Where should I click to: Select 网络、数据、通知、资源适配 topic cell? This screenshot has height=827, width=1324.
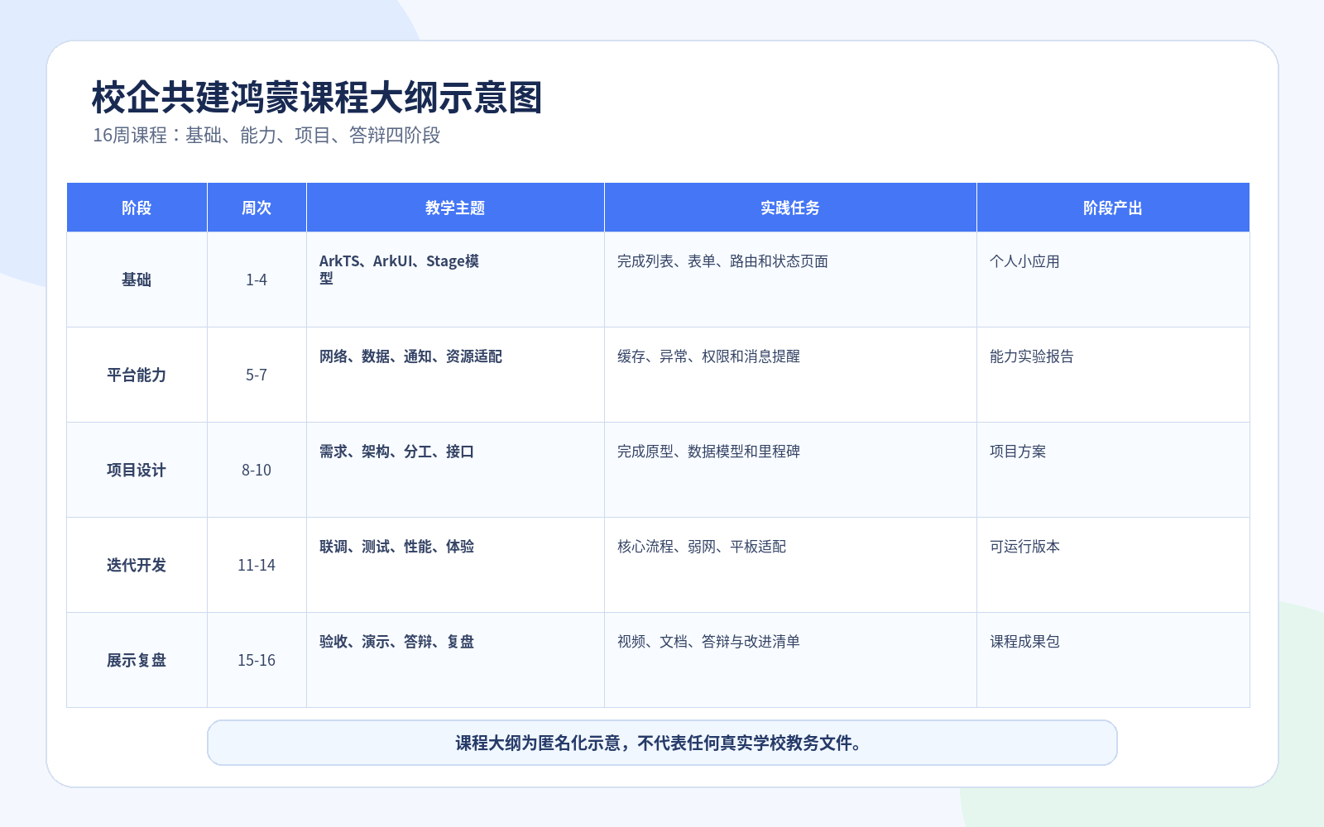point(455,375)
